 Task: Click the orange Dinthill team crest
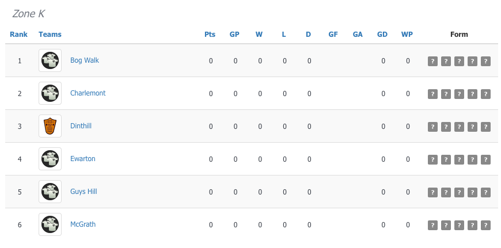pyautogui.click(x=50, y=126)
